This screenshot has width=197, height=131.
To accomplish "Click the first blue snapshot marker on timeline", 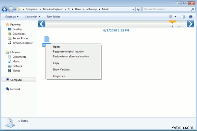I will [x=172, y=26].
